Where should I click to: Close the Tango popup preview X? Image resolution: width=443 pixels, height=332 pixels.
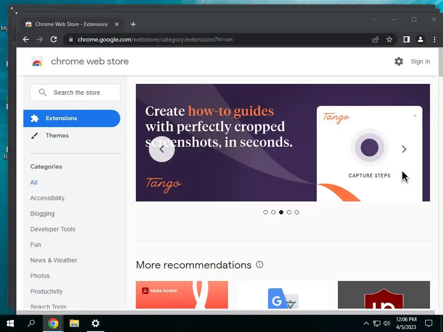click(415, 116)
